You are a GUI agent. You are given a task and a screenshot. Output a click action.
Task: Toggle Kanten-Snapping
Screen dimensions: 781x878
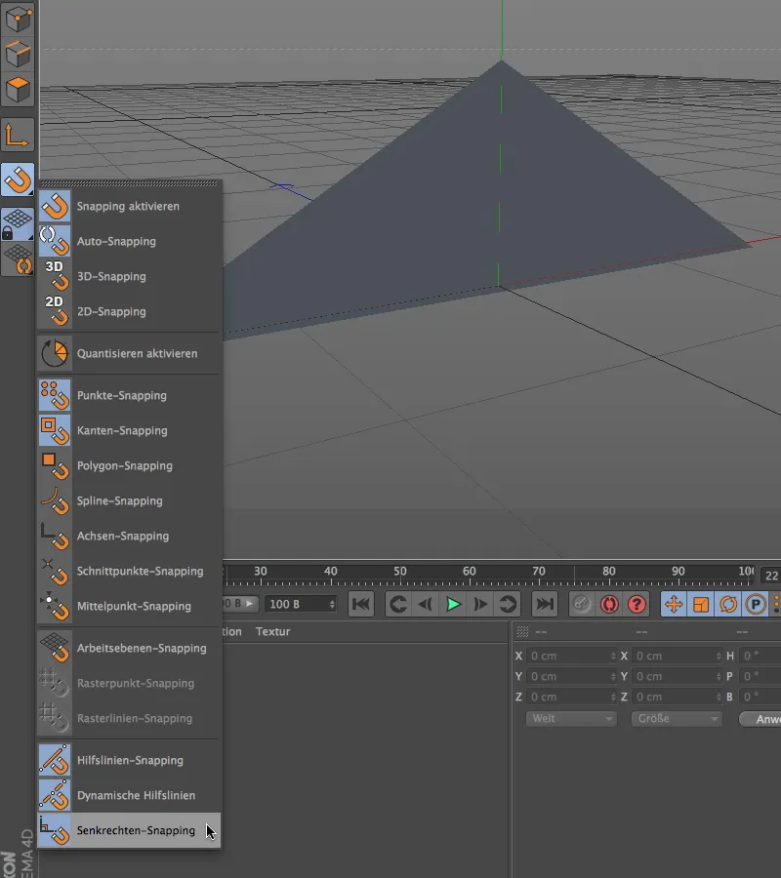coord(129,430)
